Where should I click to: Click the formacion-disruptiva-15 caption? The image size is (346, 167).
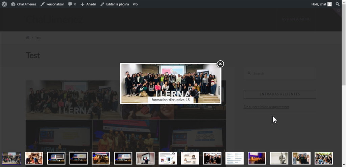171,100
